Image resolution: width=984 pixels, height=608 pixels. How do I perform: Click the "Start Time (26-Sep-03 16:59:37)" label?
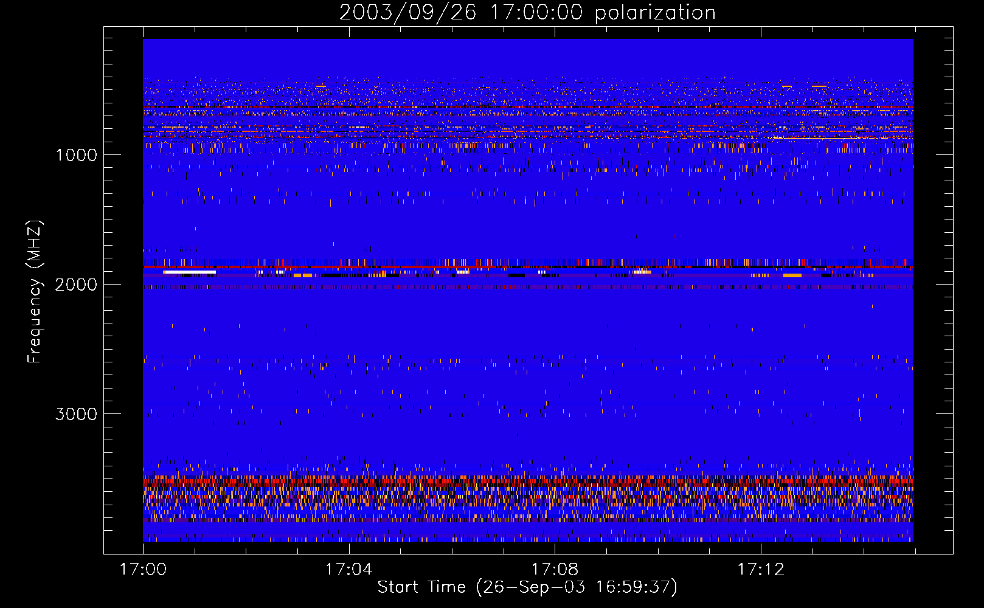point(527,587)
